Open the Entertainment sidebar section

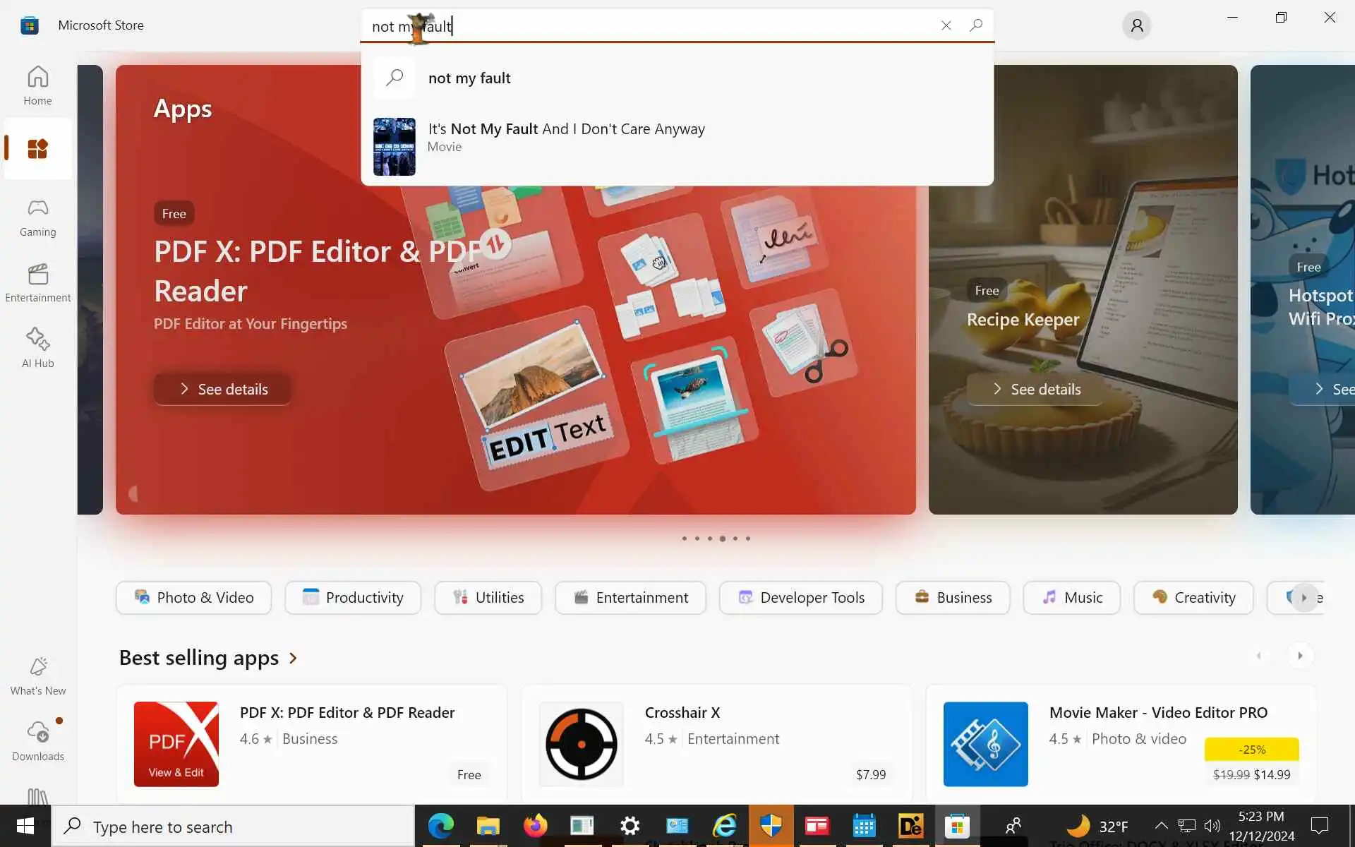[x=37, y=282]
